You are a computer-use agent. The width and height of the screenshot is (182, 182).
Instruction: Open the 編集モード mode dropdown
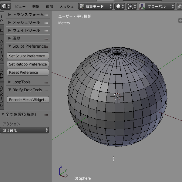(96, 6)
